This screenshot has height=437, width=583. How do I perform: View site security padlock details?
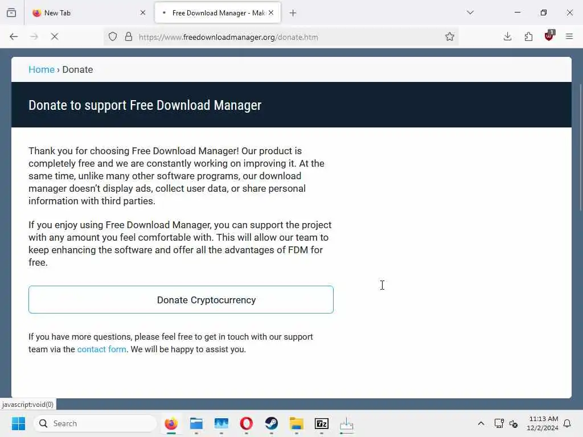coord(129,37)
